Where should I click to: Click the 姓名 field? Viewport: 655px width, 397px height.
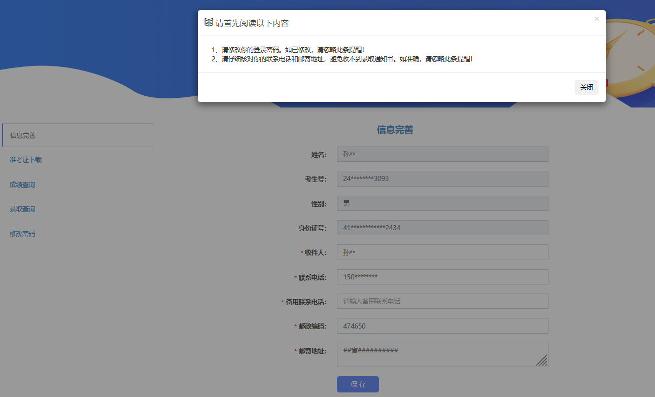pyautogui.click(x=442, y=154)
